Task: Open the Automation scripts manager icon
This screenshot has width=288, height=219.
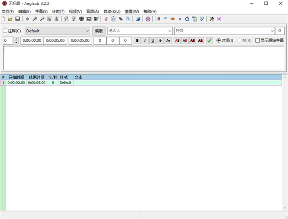Action: pyautogui.click(x=138, y=19)
